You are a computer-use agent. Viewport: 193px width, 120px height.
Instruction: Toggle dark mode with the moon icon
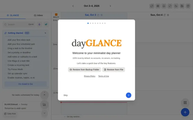pyautogui.click(x=176, y=6)
